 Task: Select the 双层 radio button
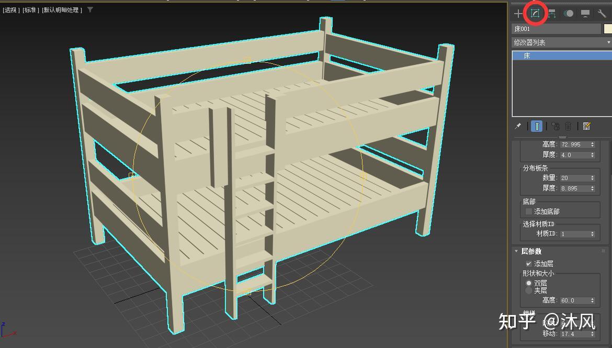tap(529, 283)
